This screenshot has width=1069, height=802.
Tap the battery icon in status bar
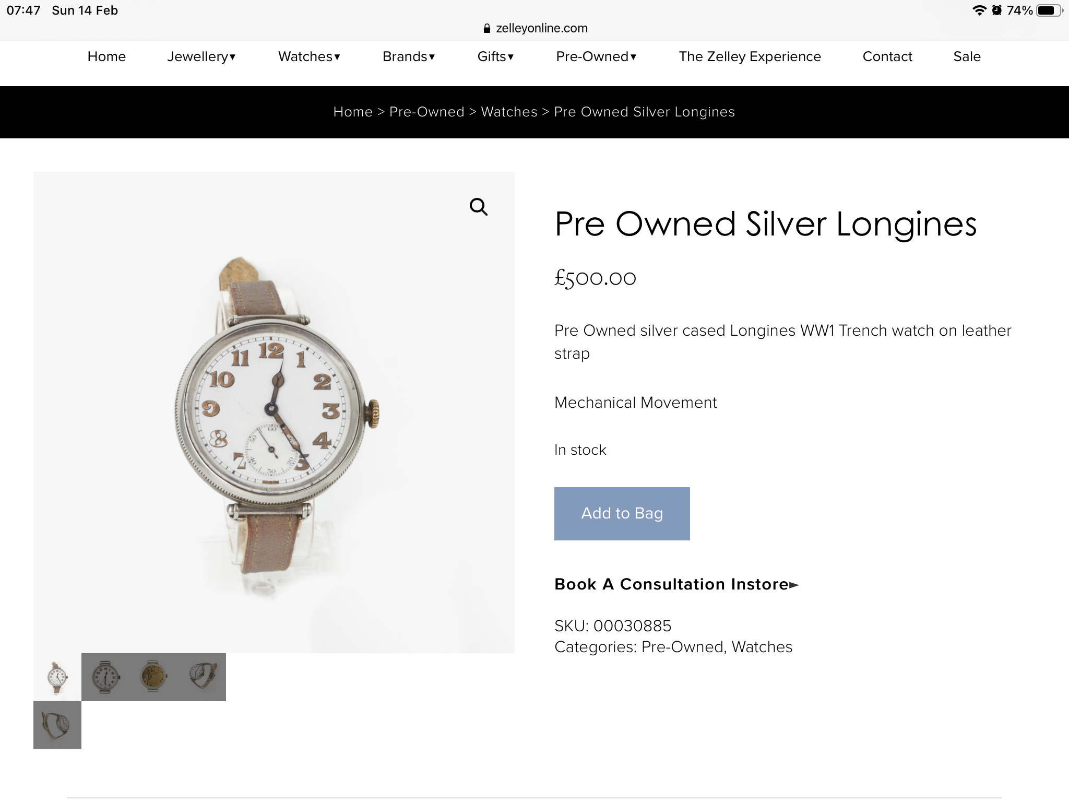point(1048,10)
